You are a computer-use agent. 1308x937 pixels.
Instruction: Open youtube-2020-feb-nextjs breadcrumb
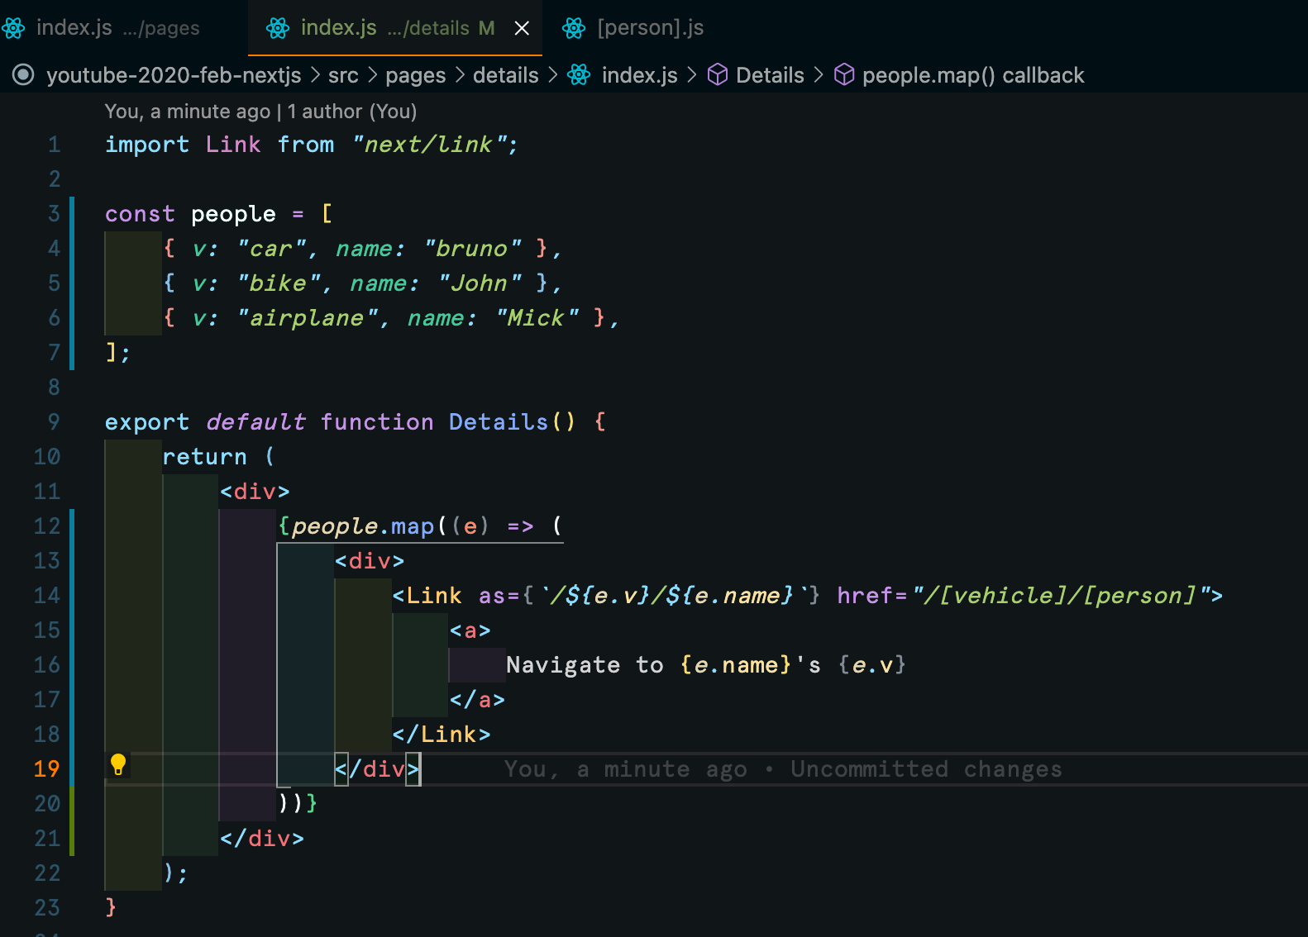[174, 75]
